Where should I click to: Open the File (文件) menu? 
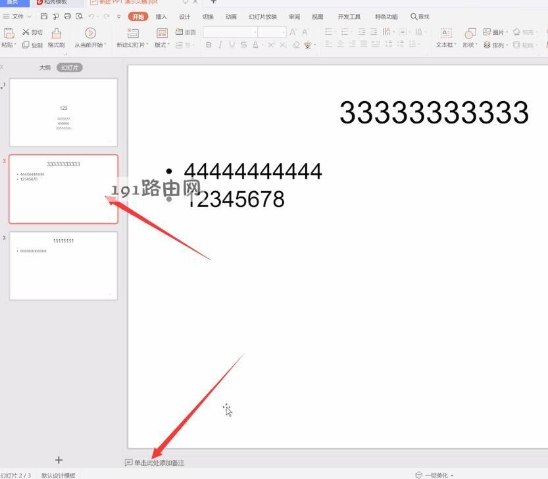click(17, 16)
